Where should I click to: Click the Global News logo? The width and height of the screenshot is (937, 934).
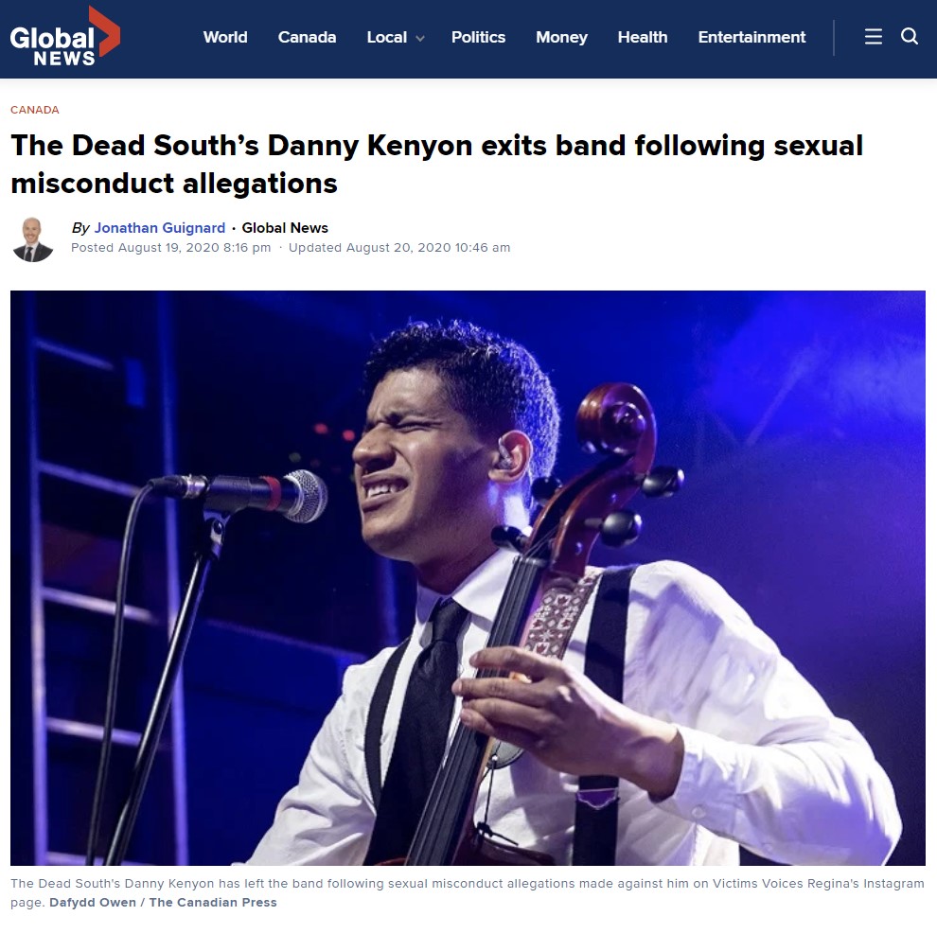click(65, 37)
